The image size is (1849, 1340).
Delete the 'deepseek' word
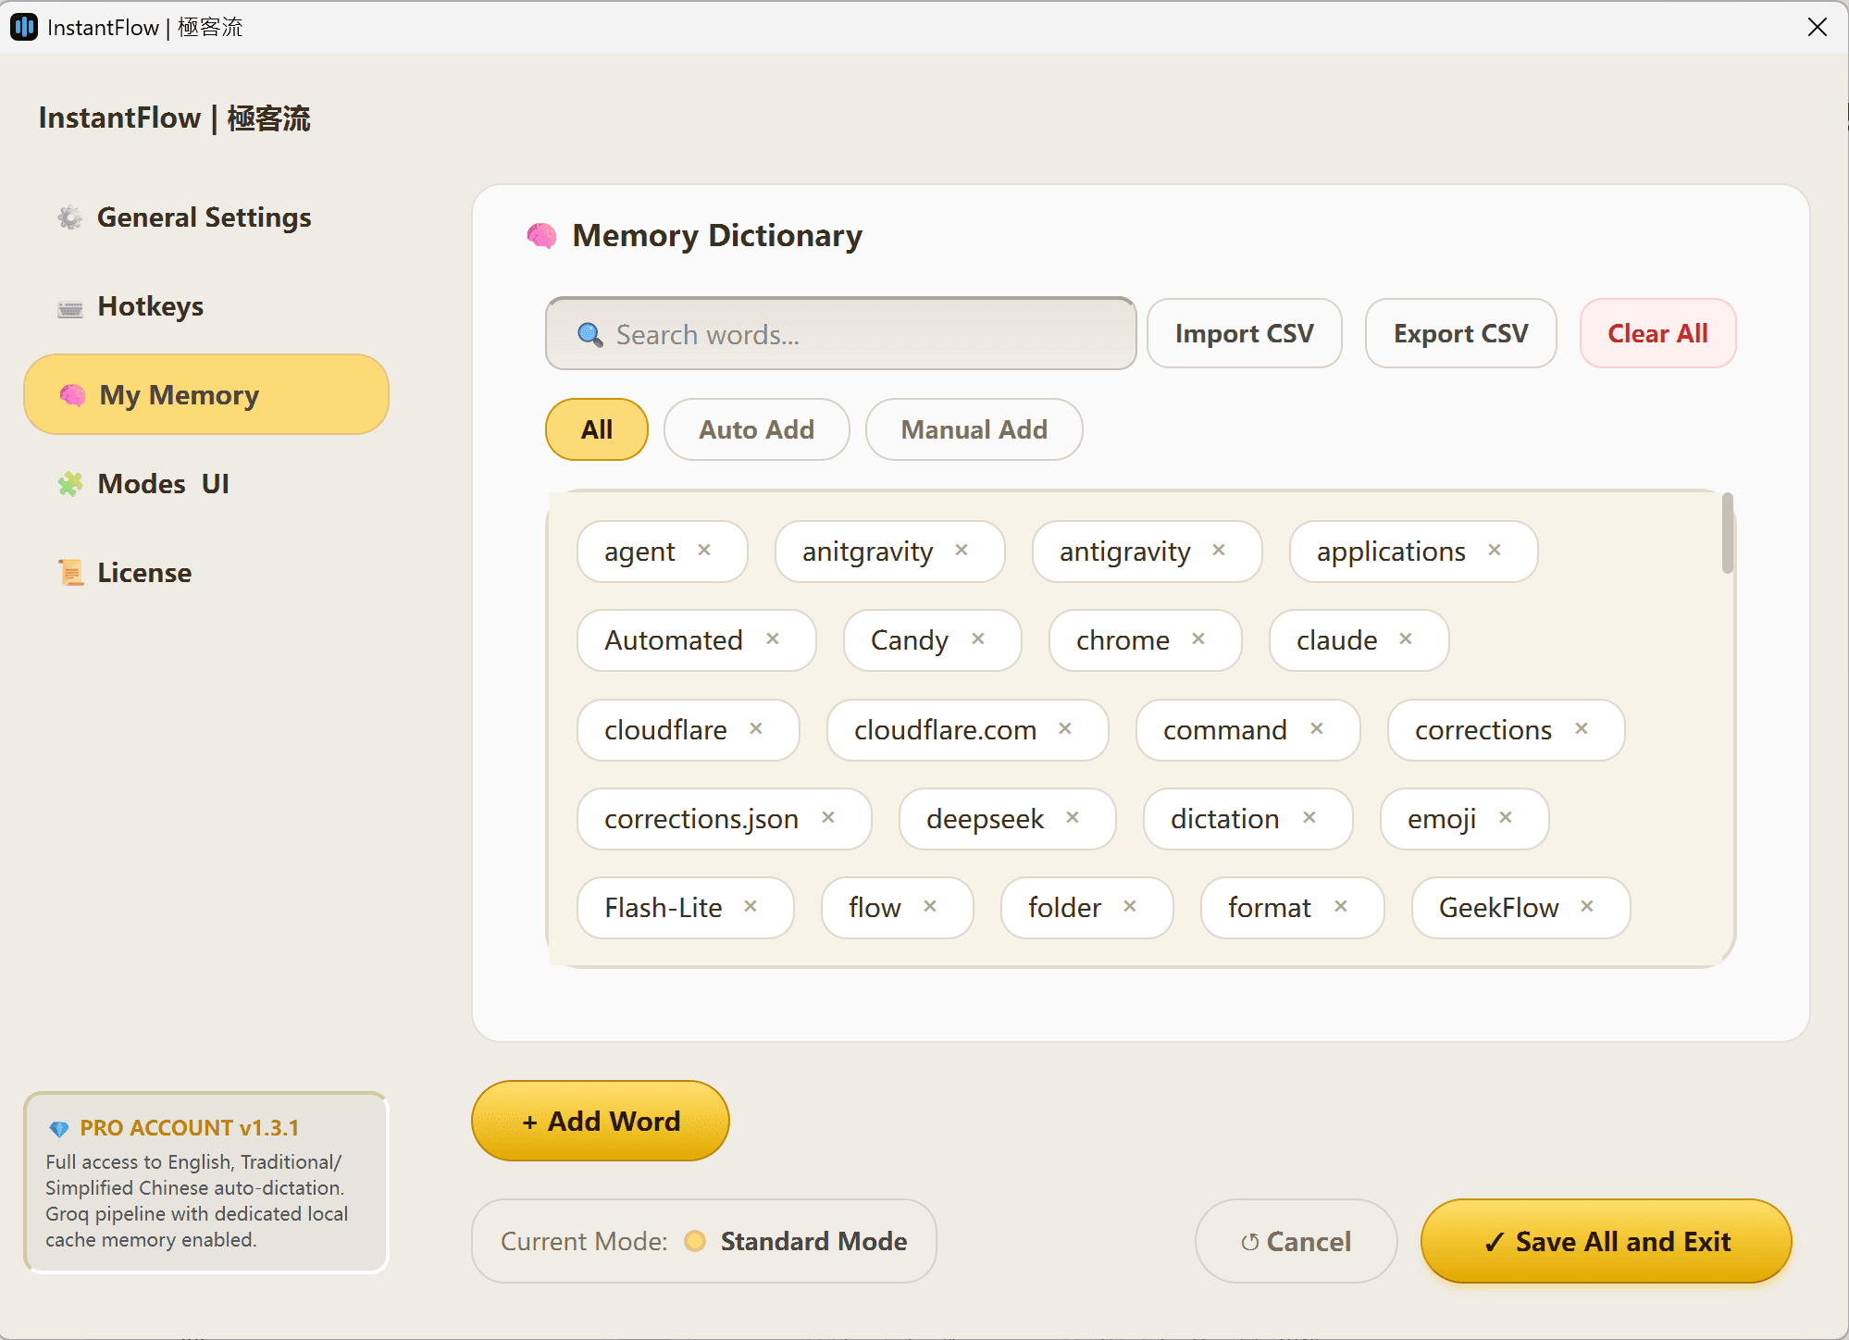point(1073,818)
